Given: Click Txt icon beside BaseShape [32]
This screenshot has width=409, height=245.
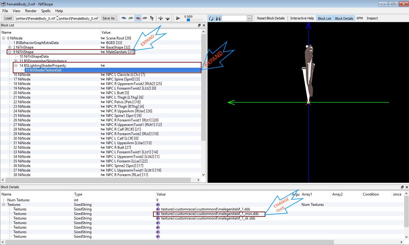Looking at the screenshot, I should point(103,47).
